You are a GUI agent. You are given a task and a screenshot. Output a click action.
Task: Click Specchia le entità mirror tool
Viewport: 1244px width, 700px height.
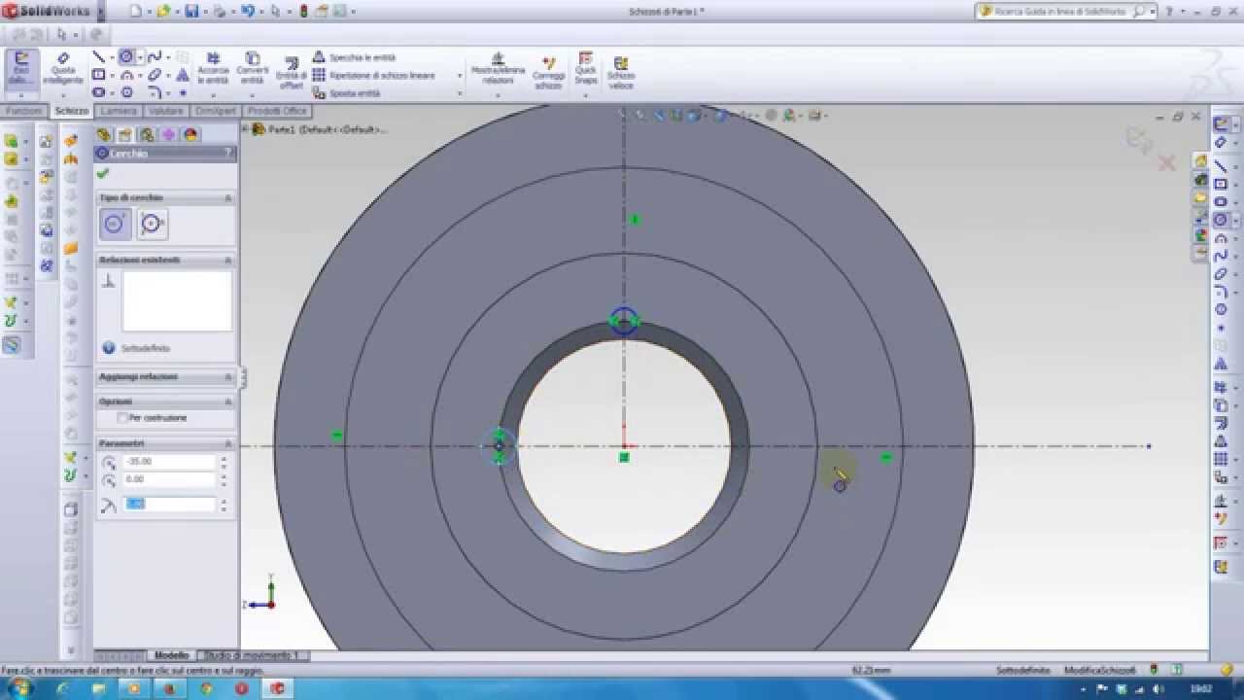point(354,57)
